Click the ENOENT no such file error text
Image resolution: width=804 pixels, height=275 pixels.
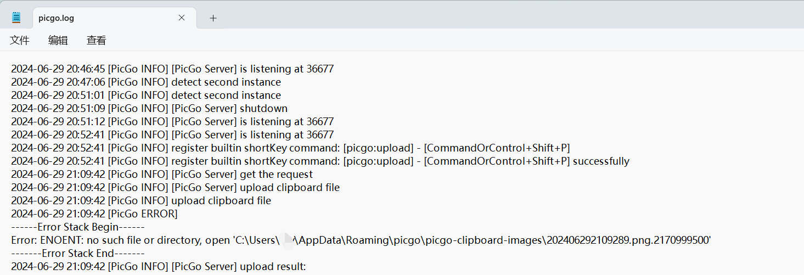121,240
